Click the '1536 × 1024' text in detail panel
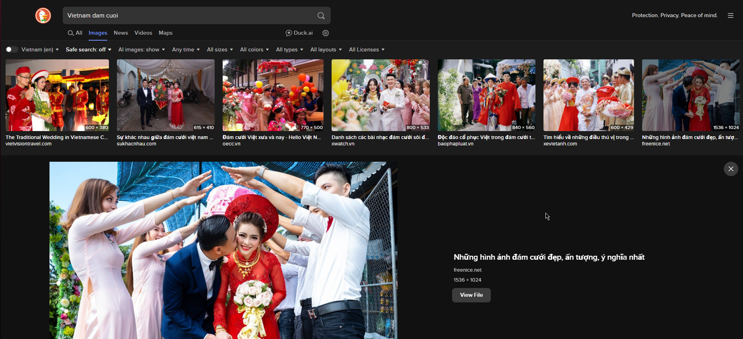This screenshot has height=339, width=743. tap(467, 280)
